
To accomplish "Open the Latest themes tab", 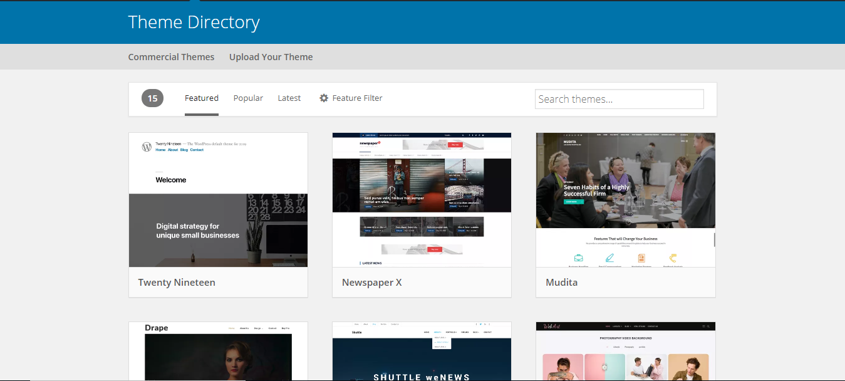I will click(289, 98).
